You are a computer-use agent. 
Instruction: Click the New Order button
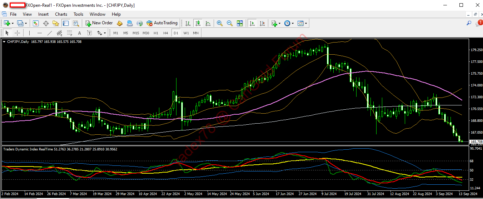tap(99, 23)
